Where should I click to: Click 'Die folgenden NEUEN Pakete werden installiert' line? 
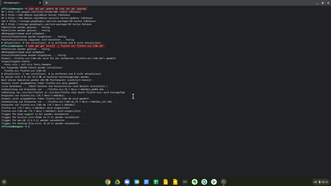[32, 67]
